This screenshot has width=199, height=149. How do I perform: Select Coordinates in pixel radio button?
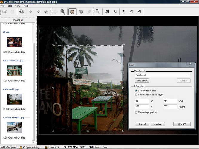pos(136,91)
